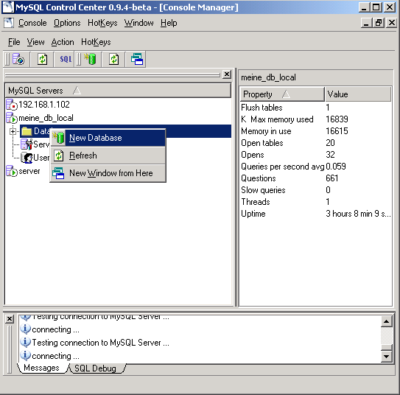400x395 pixels.
Task: Choose Refresh from the context menu
Action: pos(108,155)
